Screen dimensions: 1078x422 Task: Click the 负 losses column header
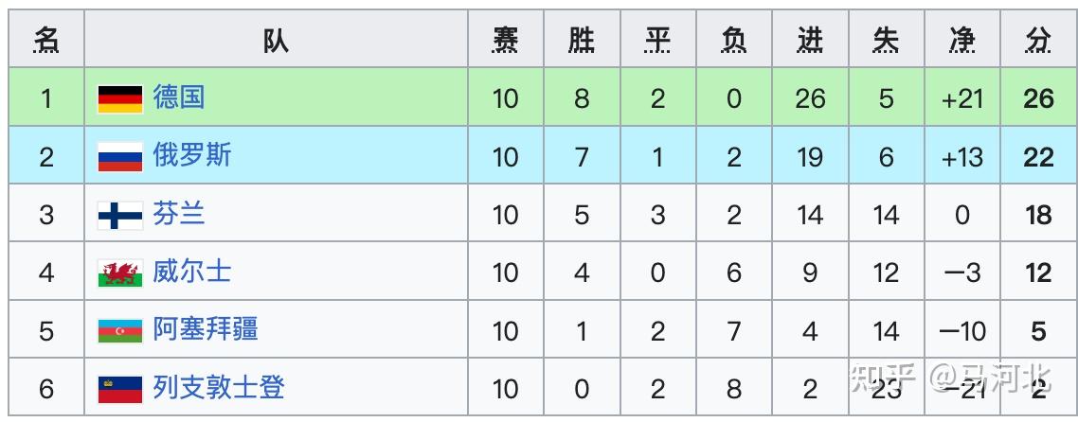[733, 40]
